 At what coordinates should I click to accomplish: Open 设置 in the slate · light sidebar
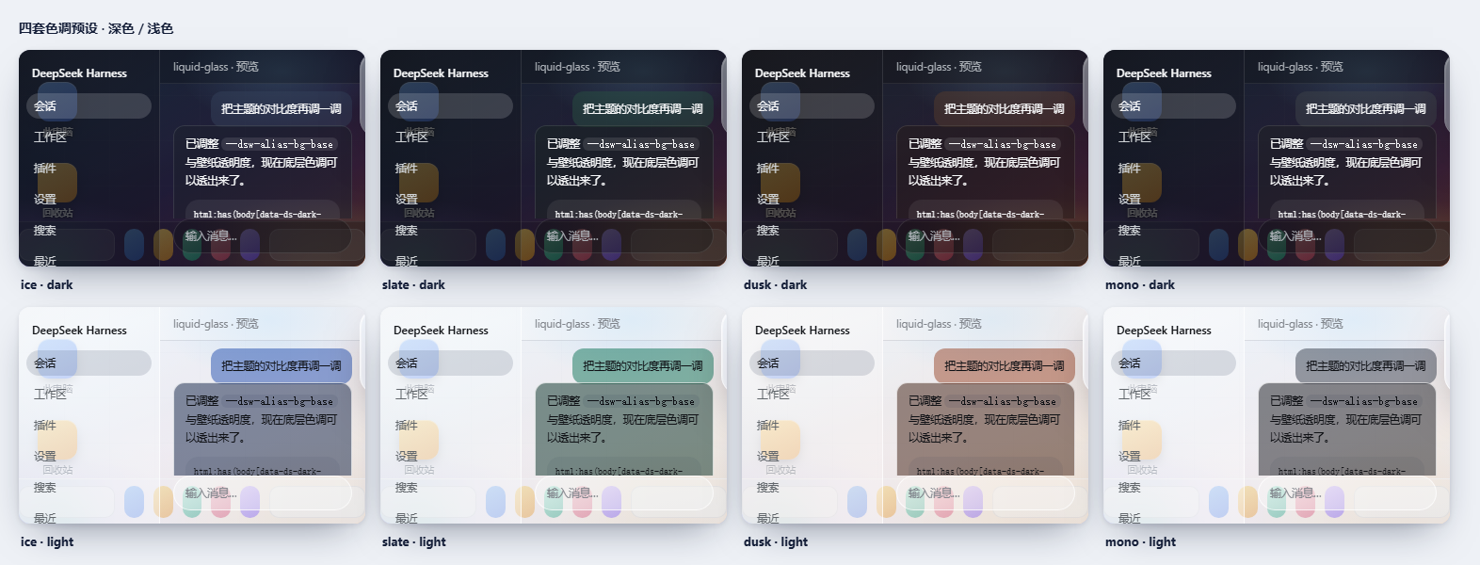point(407,456)
